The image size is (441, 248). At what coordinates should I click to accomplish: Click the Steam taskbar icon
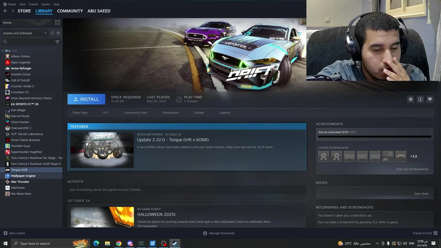175,244
